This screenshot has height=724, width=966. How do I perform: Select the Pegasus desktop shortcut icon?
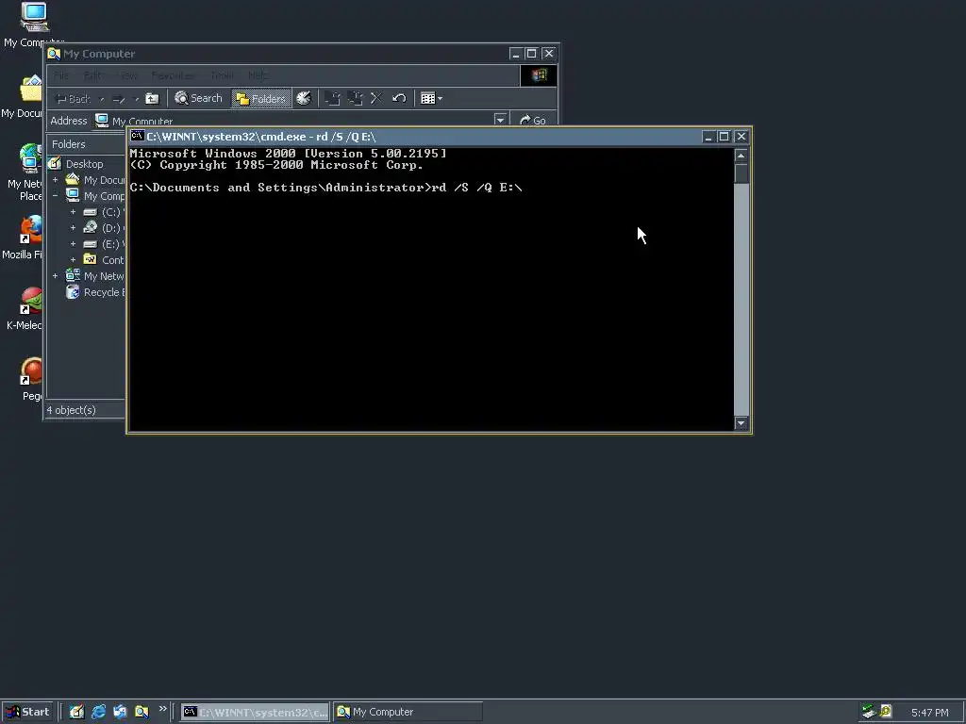click(31, 379)
